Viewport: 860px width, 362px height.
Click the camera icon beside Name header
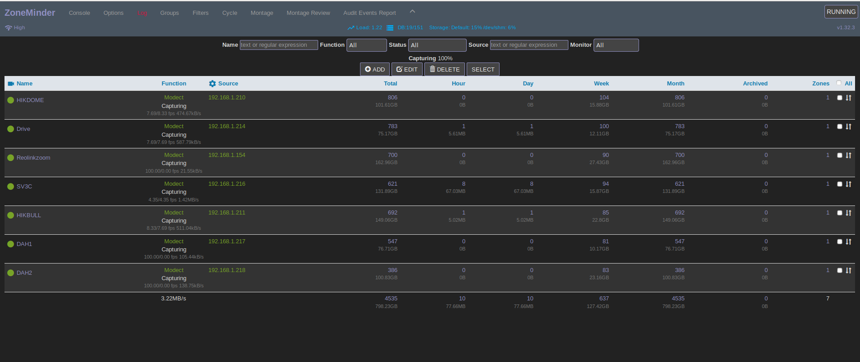coord(11,84)
